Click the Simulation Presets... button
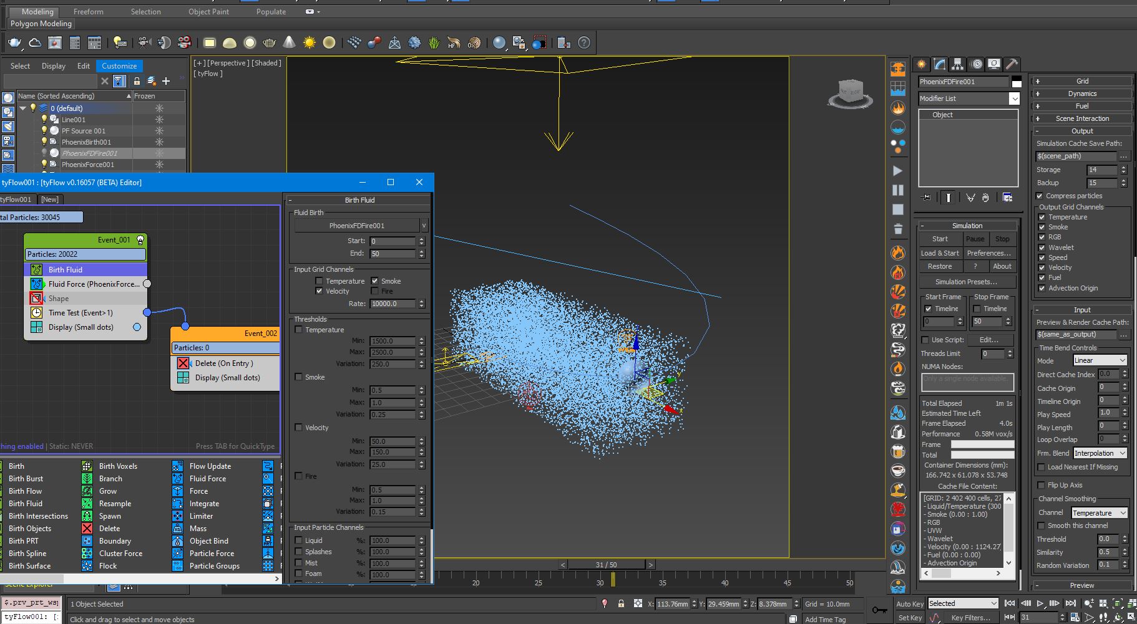 967,282
